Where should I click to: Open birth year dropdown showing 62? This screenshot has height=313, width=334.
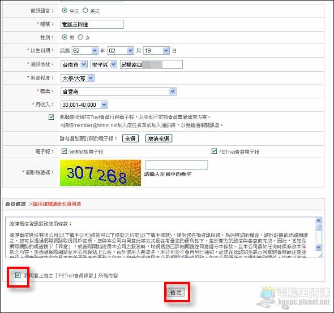coord(85,51)
